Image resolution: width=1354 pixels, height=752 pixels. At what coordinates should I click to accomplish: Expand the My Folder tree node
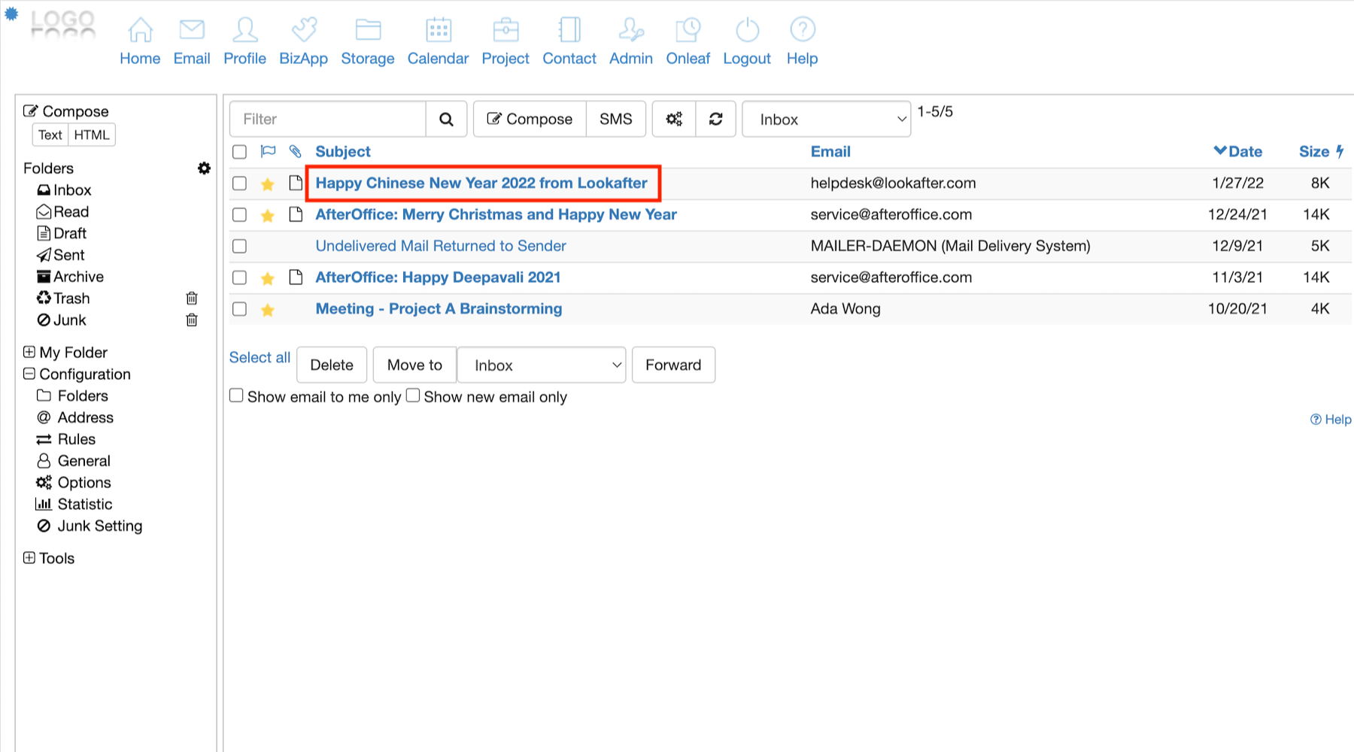point(29,352)
